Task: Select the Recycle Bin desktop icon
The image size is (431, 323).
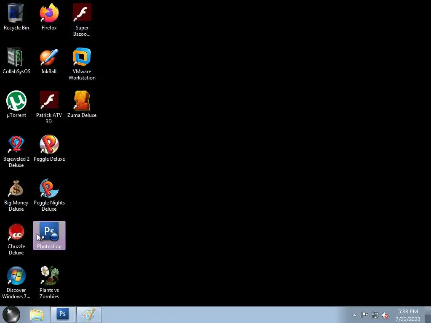Action: pyautogui.click(x=16, y=17)
